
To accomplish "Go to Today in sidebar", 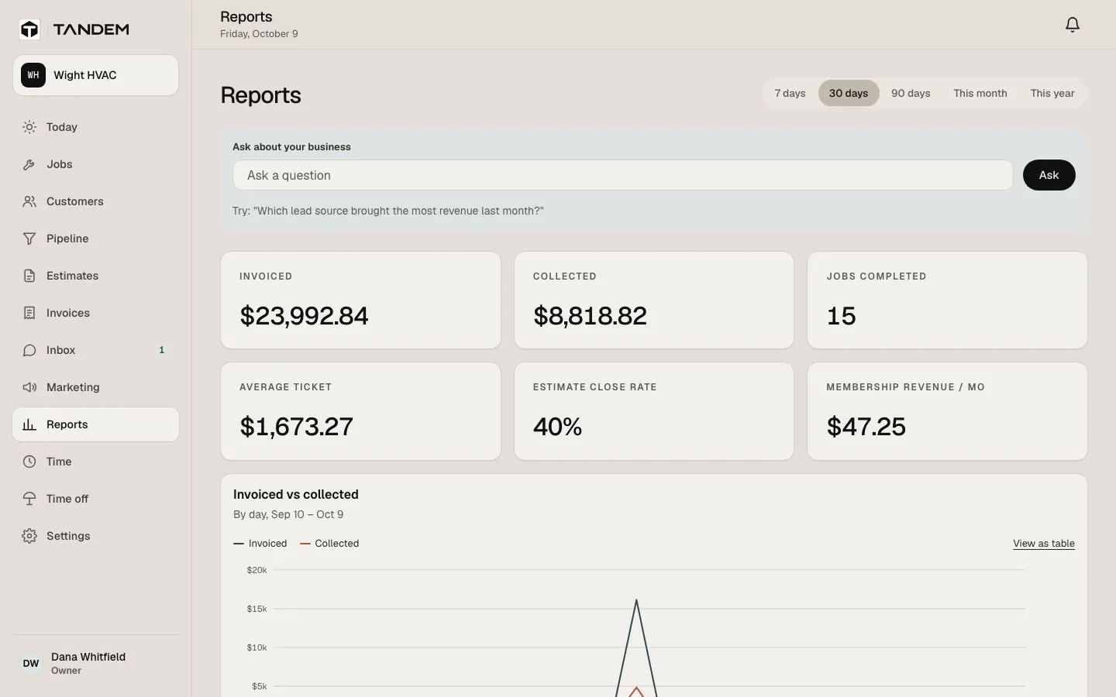I will [96, 127].
